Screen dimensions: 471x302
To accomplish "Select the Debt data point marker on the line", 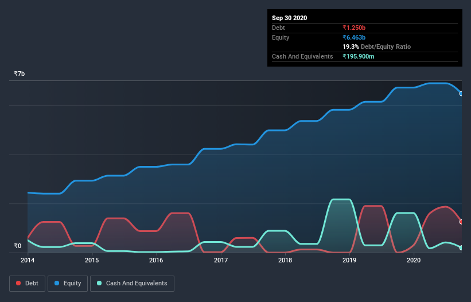I will (x=461, y=222).
